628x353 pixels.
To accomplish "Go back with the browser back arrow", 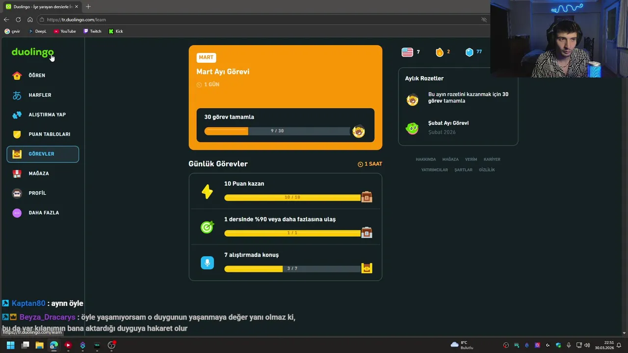I will pyautogui.click(x=6, y=20).
